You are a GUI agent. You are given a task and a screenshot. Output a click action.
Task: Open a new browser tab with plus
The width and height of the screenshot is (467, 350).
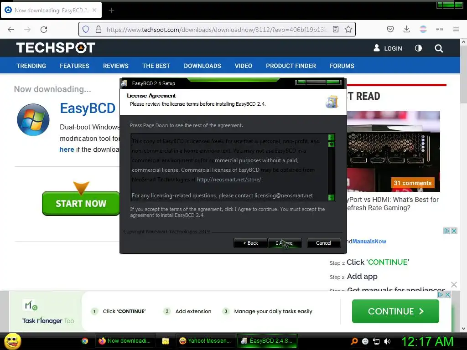(x=111, y=10)
